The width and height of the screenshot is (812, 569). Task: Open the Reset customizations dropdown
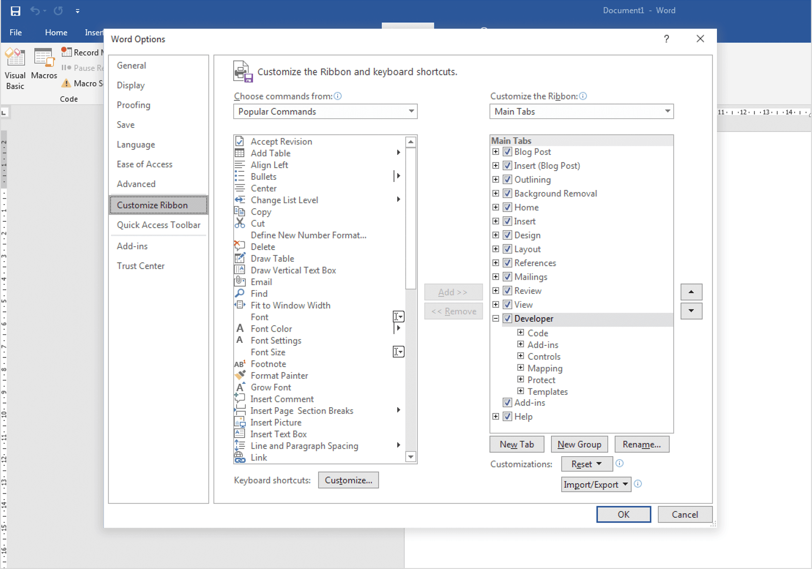tap(587, 464)
